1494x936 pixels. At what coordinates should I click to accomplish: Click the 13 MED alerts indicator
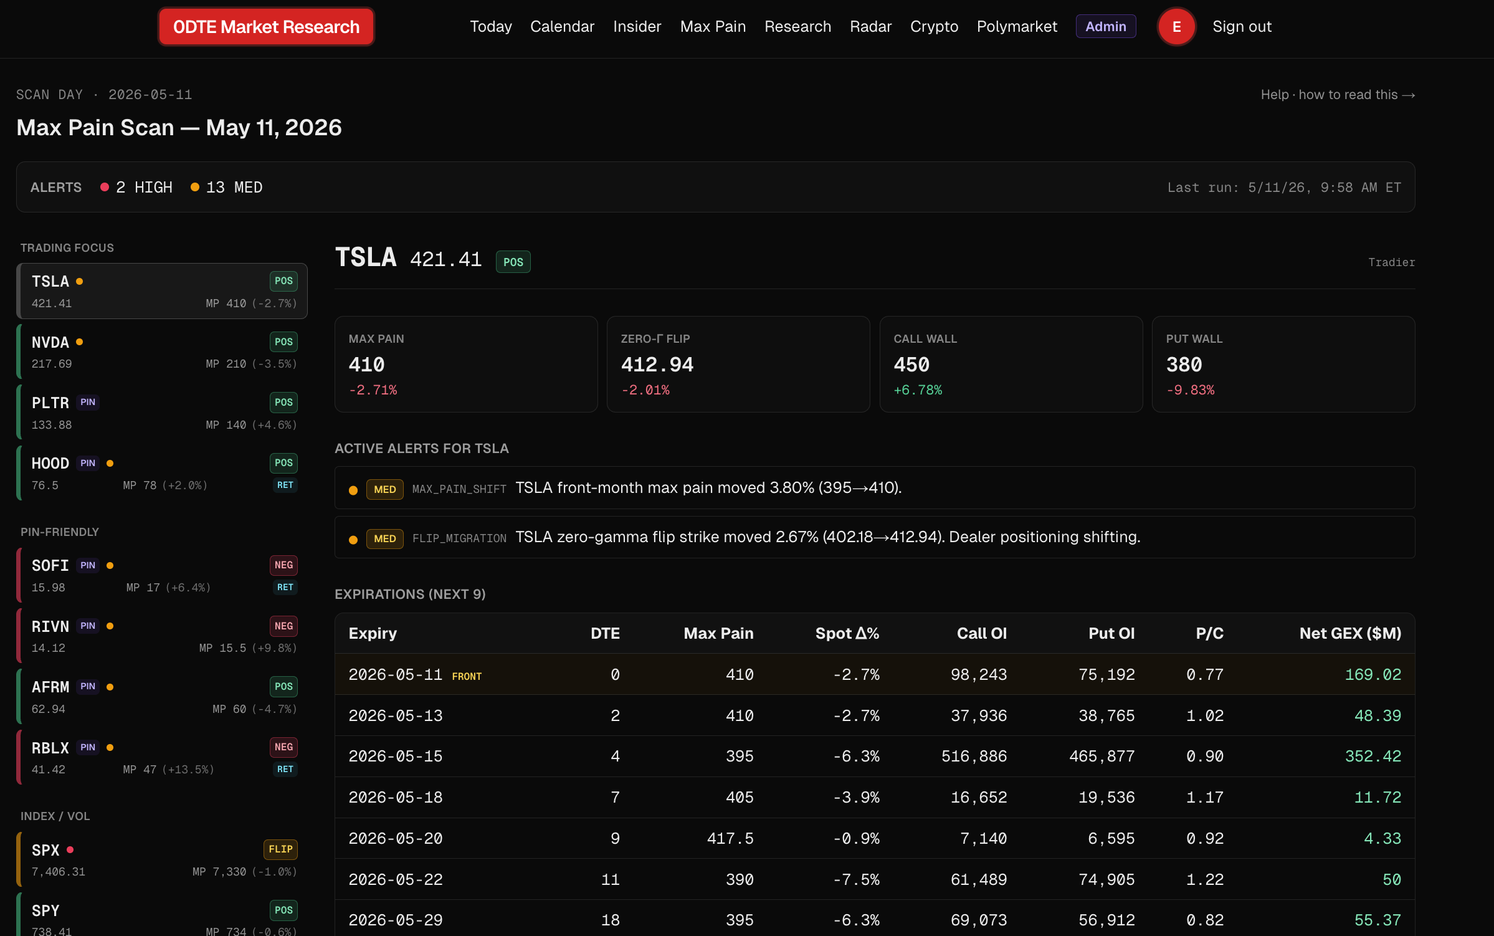[227, 188]
